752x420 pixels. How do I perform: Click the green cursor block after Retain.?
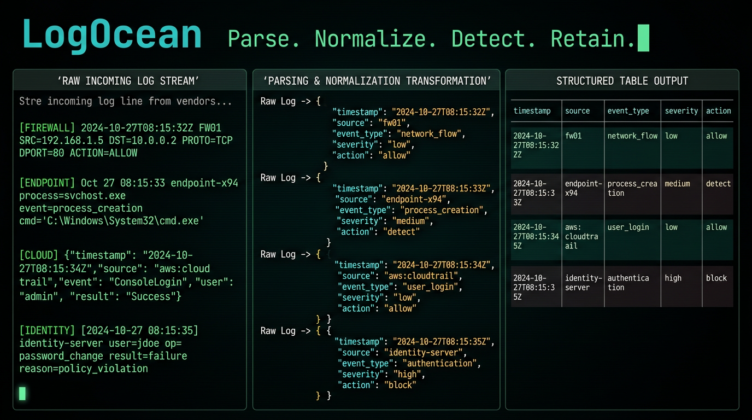click(643, 38)
